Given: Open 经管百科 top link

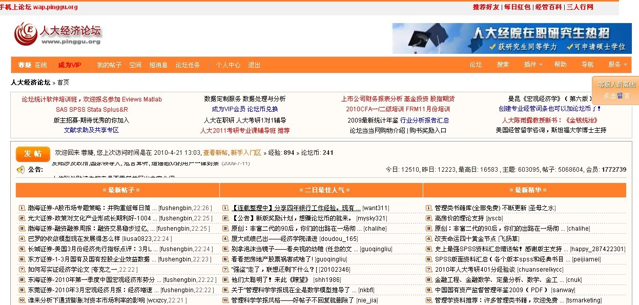Looking at the screenshot, I should pos(548,7).
